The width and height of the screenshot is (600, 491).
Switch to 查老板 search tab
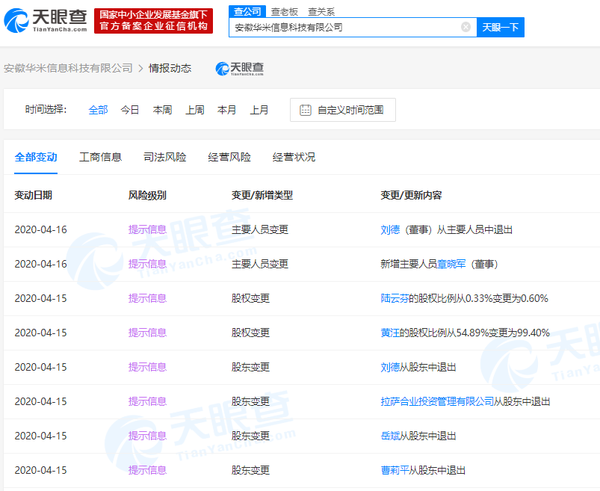(285, 12)
